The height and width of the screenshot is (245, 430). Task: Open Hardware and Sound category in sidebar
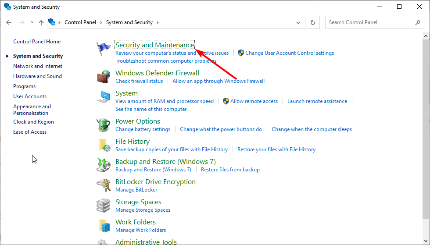38,76
